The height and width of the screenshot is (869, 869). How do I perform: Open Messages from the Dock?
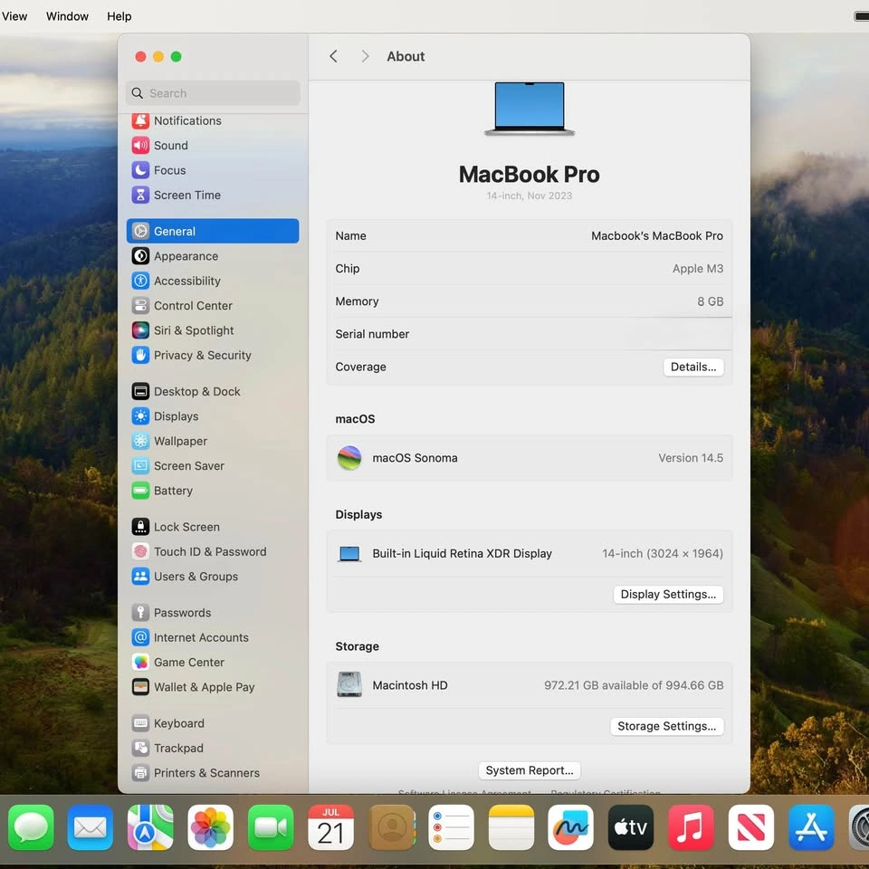[31, 827]
